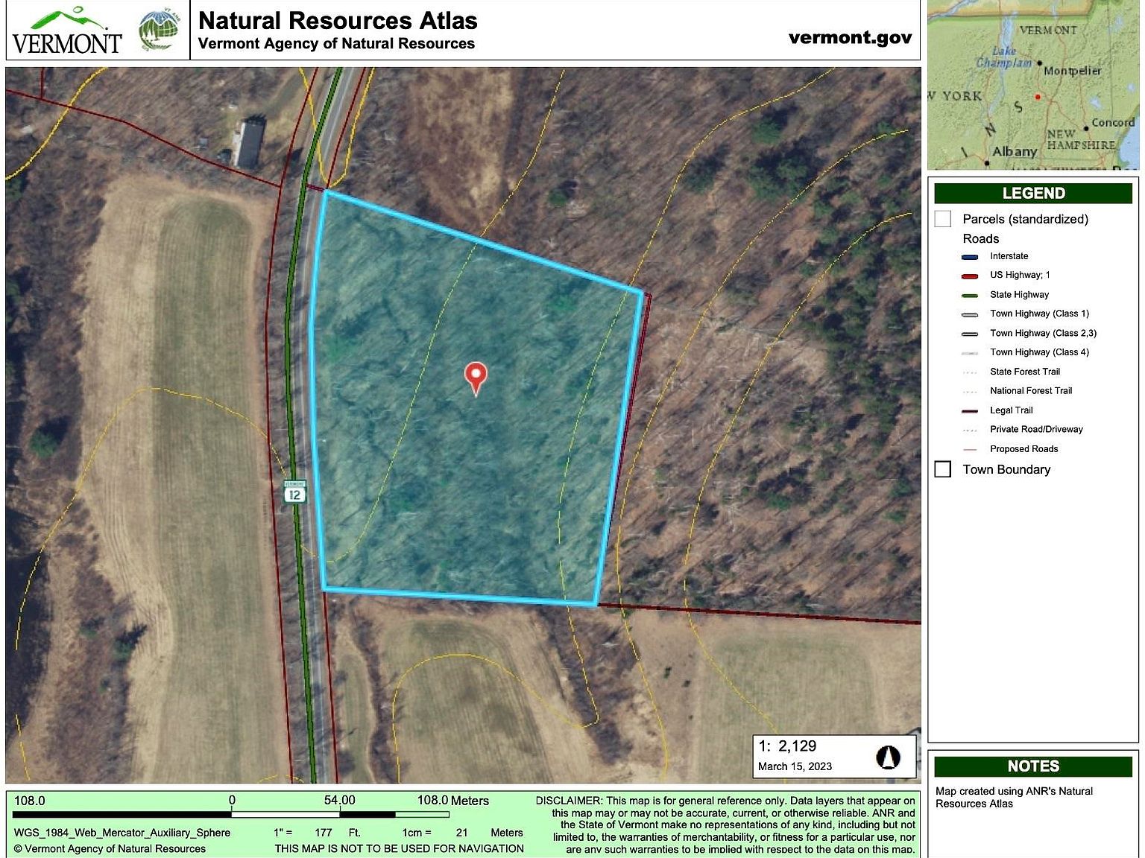This screenshot has width=1145, height=858.
Task: Select the Legal Trail legend symbol
Action: [x=968, y=410]
